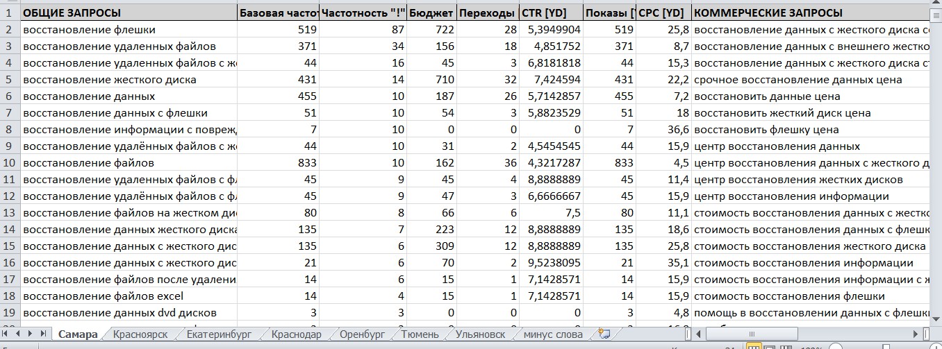
Task: Click the КОММЕРЧЕСКИЕ ЗАПРОСЫ header cell
Action: pyautogui.click(x=811, y=12)
